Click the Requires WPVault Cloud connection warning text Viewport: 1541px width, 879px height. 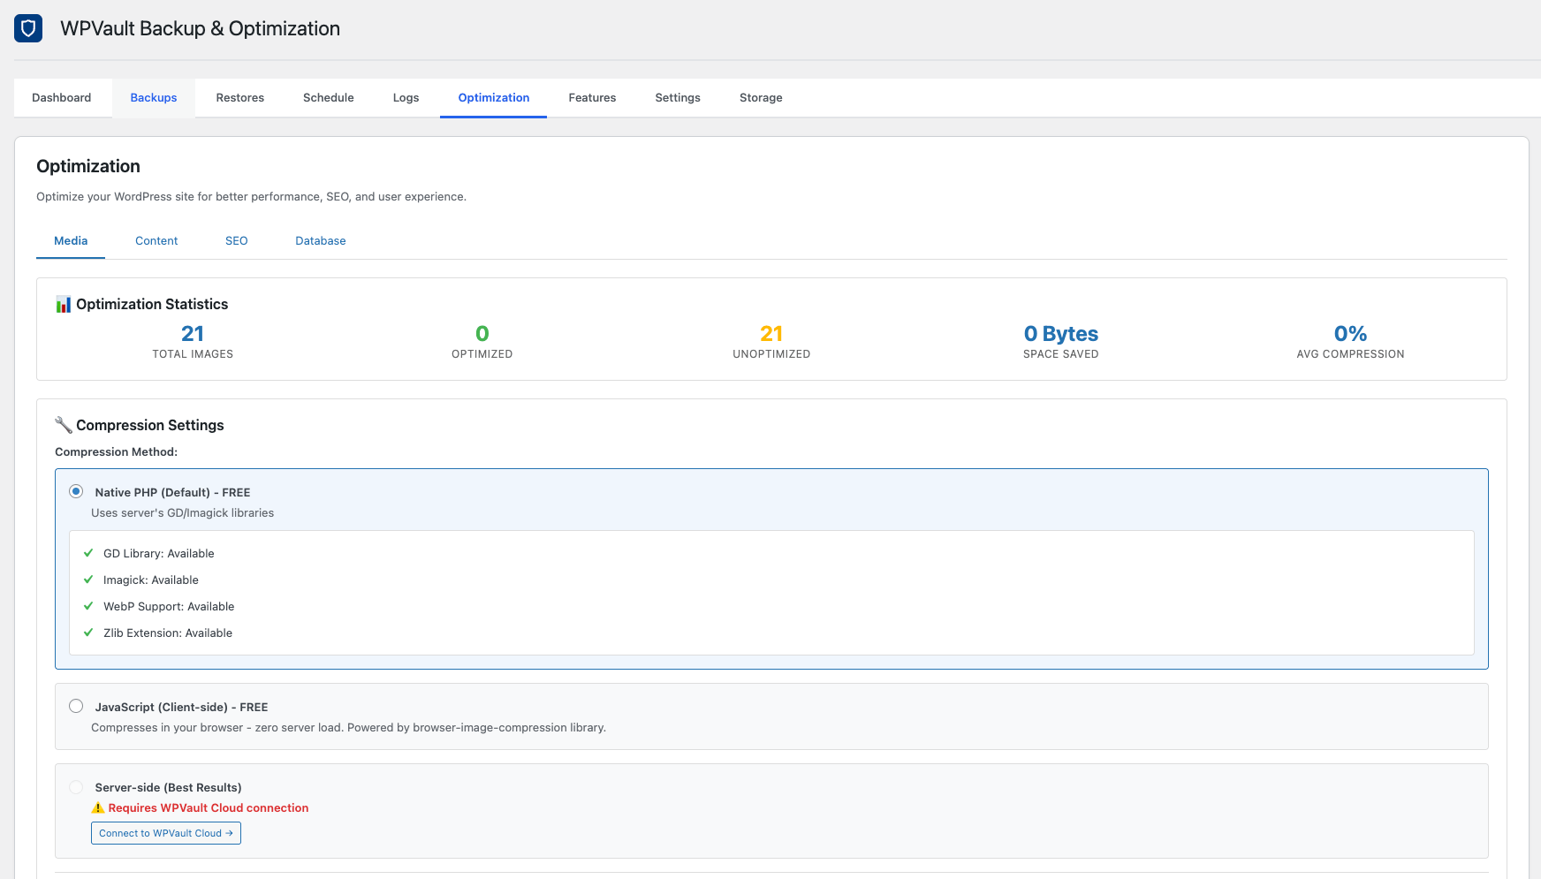coord(209,808)
